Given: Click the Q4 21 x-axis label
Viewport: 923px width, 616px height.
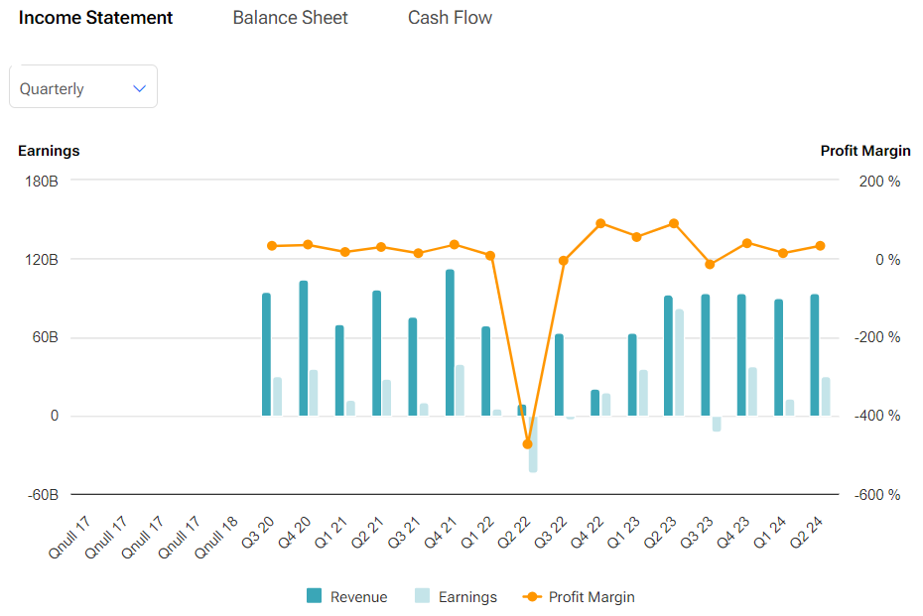Looking at the screenshot, I should (x=442, y=533).
